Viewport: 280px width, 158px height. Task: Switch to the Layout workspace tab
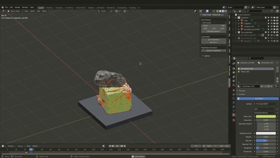[41, 8]
